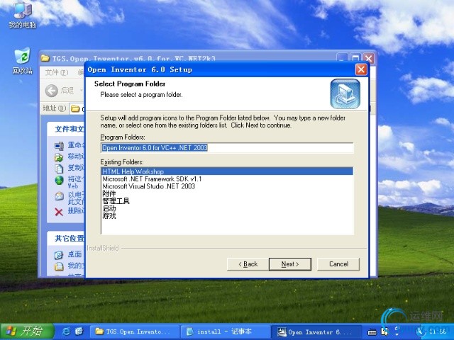Click publish to Web globe icon

point(59,180)
